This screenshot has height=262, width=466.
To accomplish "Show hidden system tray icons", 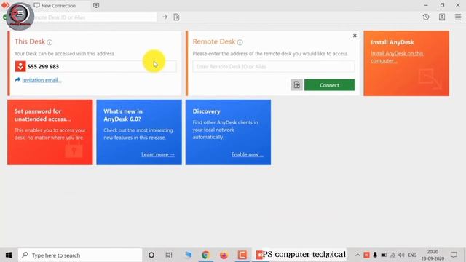I will [x=358, y=255].
